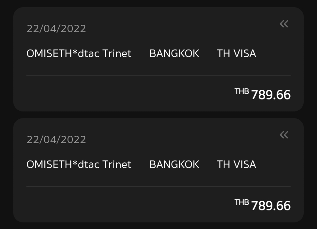
Task: Click BANGKOK in the bottom transaction
Action: (x=174, y=164)
